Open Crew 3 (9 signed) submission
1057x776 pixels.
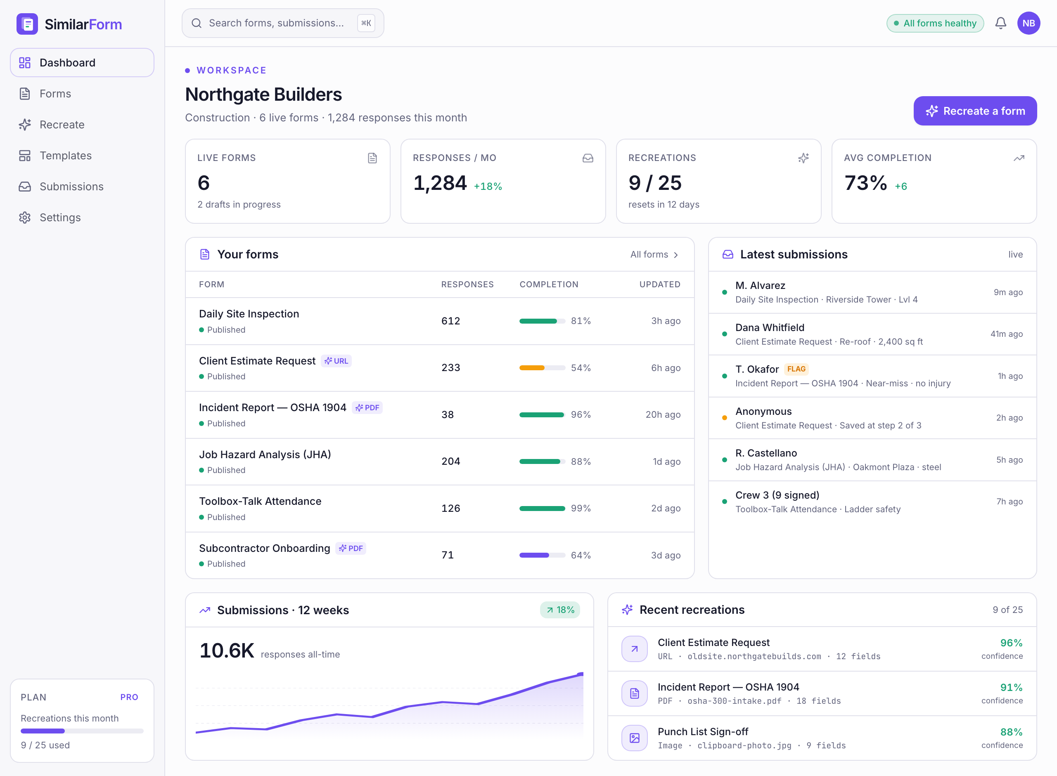(872, 502)
